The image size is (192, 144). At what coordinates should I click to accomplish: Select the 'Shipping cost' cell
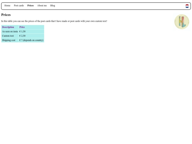point(10,40)
